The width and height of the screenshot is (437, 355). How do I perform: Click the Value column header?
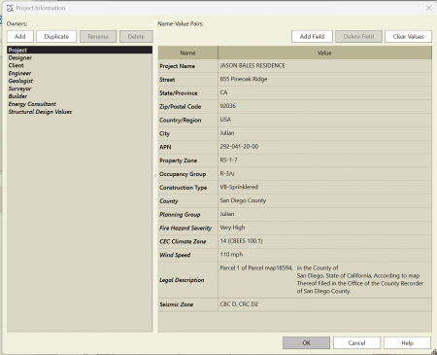point(324,53)
